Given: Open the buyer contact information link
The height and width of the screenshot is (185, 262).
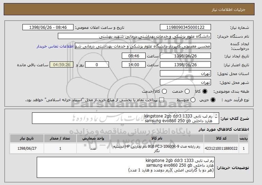Looking at the screenshot, I should coord(55,46).
